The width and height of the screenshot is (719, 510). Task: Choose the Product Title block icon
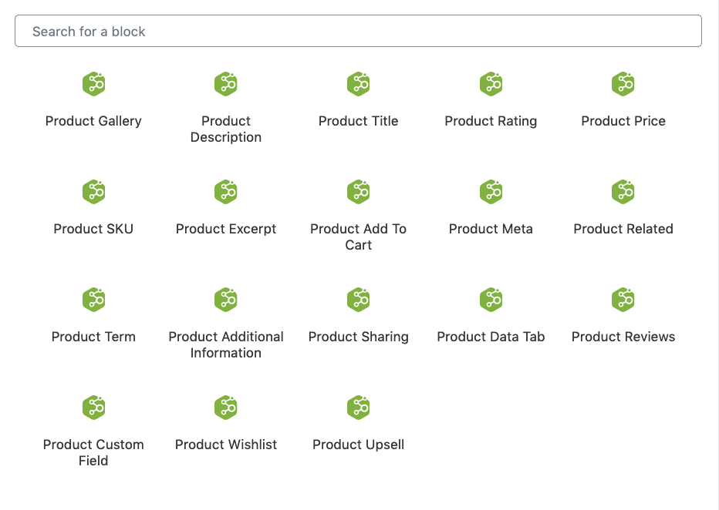(359, 84)
